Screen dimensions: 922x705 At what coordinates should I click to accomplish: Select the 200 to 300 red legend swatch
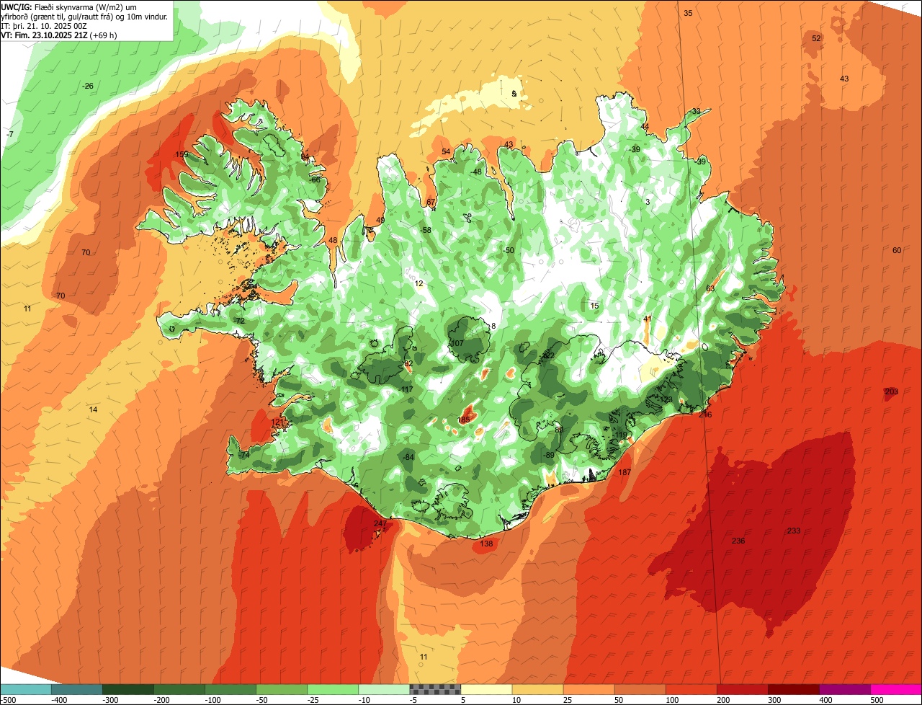(741, 689)
